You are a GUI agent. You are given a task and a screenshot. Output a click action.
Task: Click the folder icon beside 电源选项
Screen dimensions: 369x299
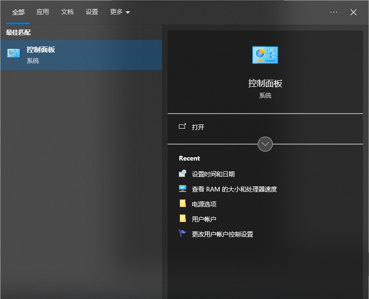click(183, 204)
